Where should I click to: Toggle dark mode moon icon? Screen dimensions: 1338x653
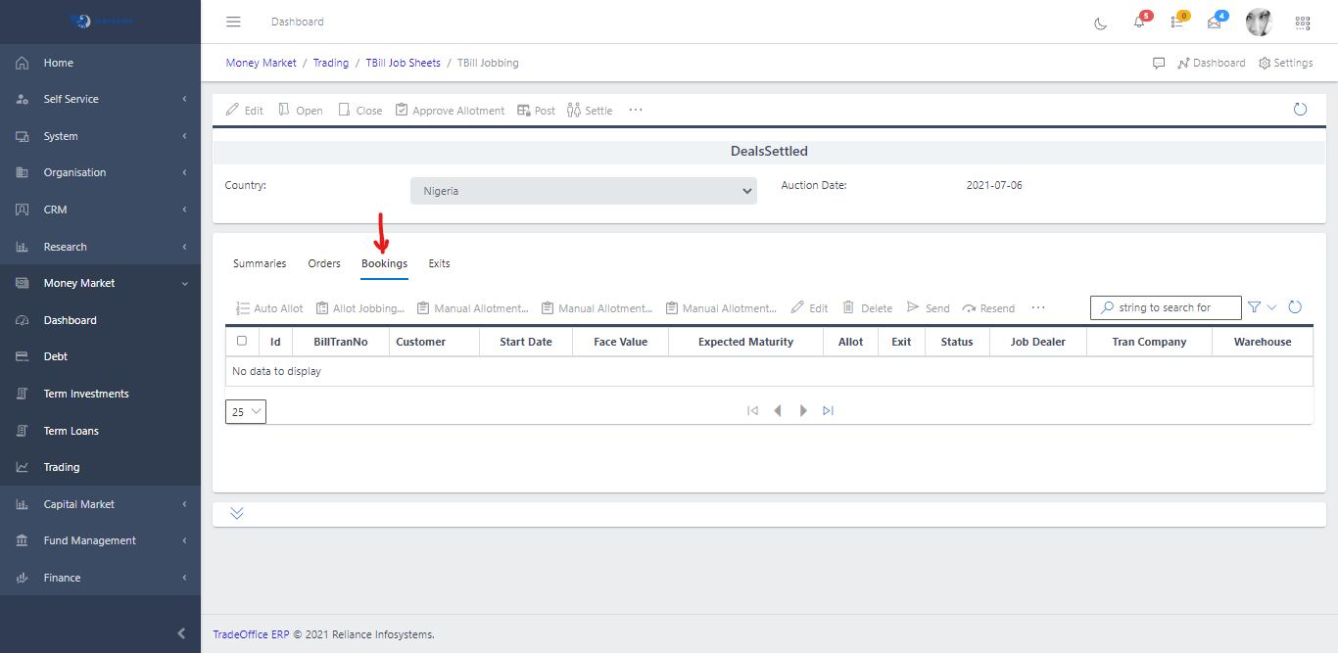[x=1100, y=23]
